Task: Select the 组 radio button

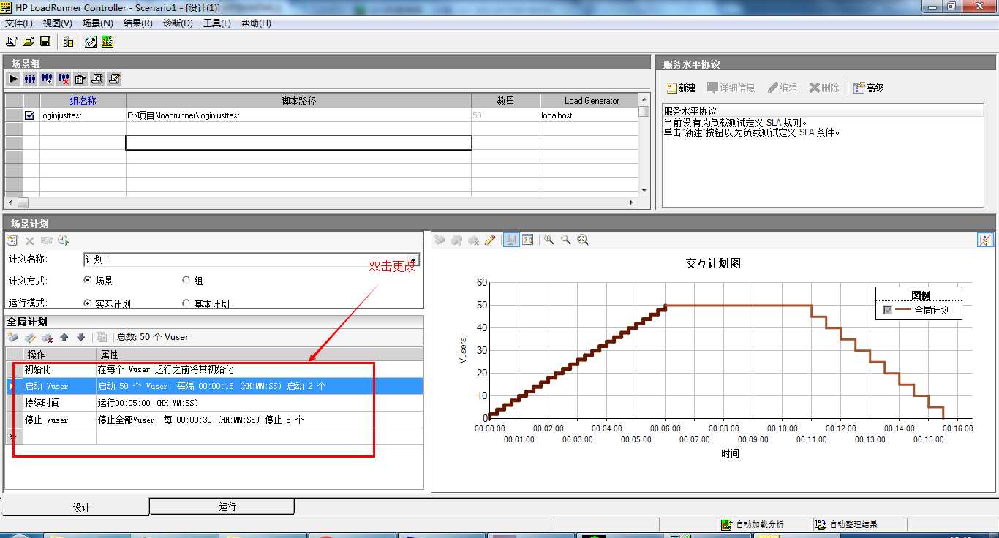Action: pos(186,280)
